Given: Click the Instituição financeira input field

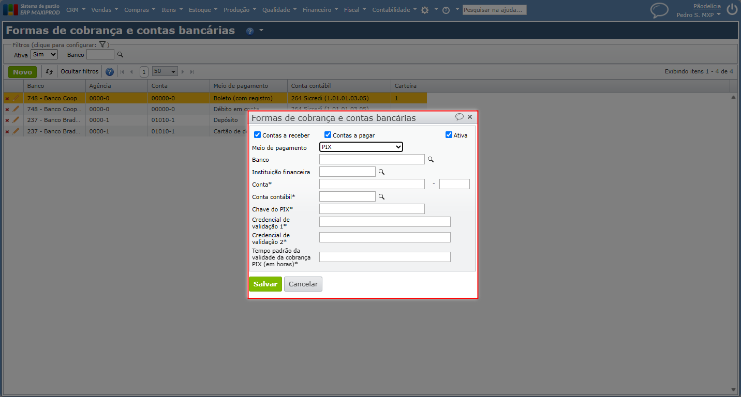Looking at the screenshot, I should tap(348, 172).
